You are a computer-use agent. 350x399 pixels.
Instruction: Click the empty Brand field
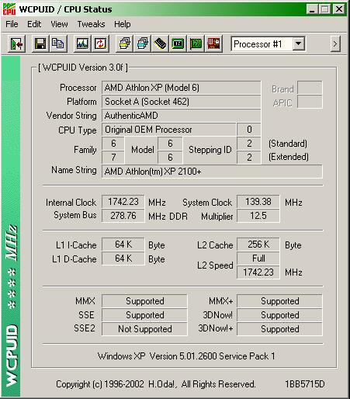(310, 88)
